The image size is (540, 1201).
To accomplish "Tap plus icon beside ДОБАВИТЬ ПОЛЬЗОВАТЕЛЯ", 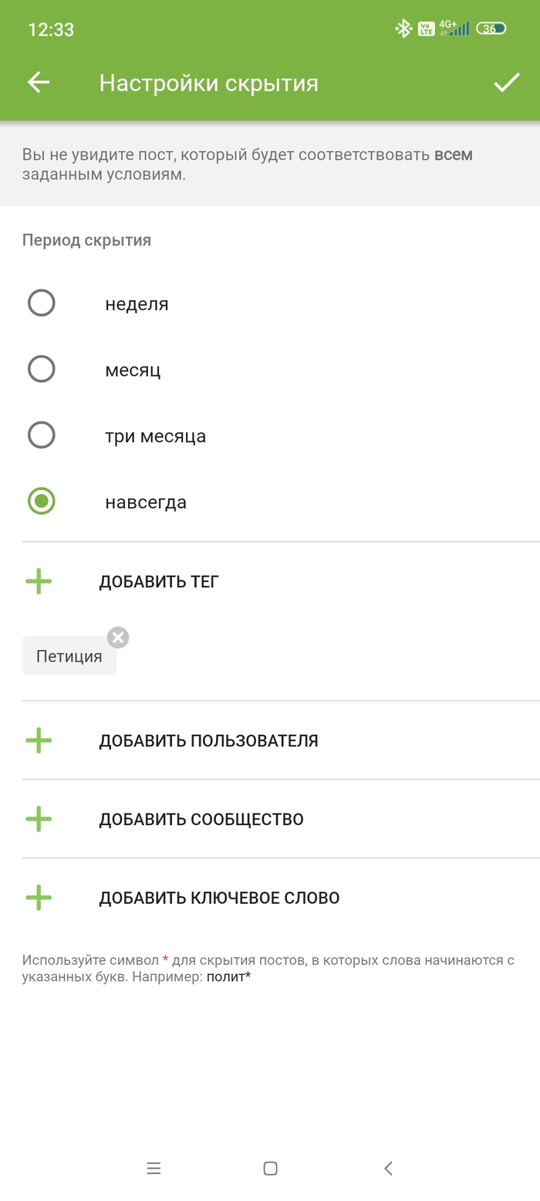I will coord(39,741).
